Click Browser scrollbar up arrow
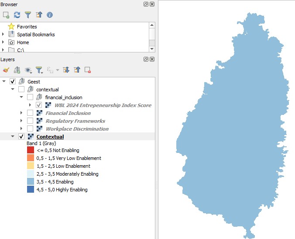The height and width of the screenshot is (239, 295). [152, 25]
